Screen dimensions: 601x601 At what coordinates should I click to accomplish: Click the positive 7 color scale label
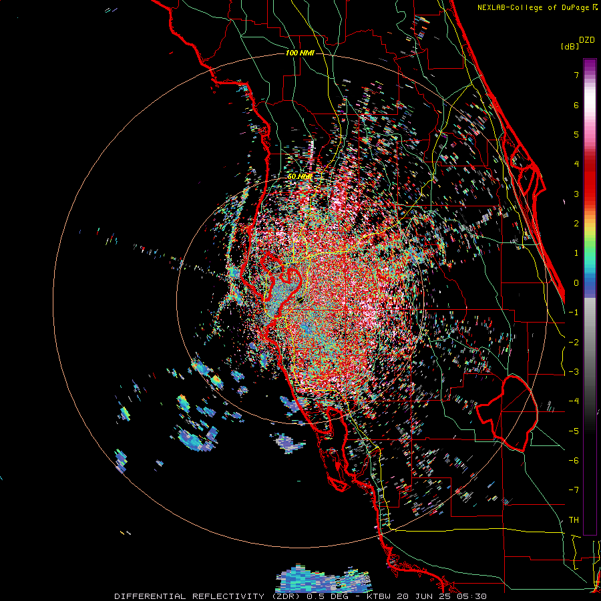click(x=576, y=75)
